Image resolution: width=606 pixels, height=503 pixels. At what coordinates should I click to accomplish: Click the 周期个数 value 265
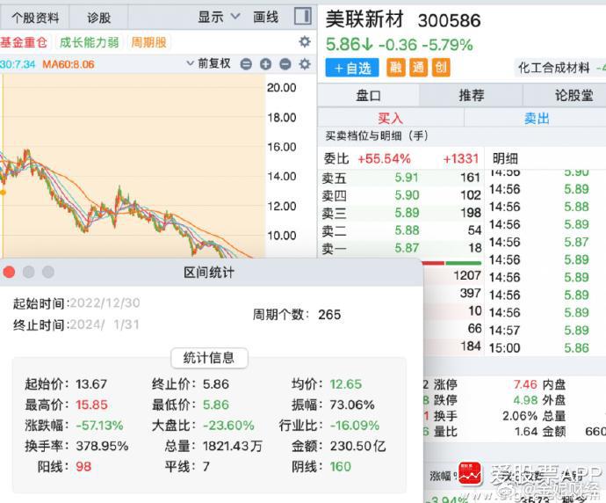(329, 315)
